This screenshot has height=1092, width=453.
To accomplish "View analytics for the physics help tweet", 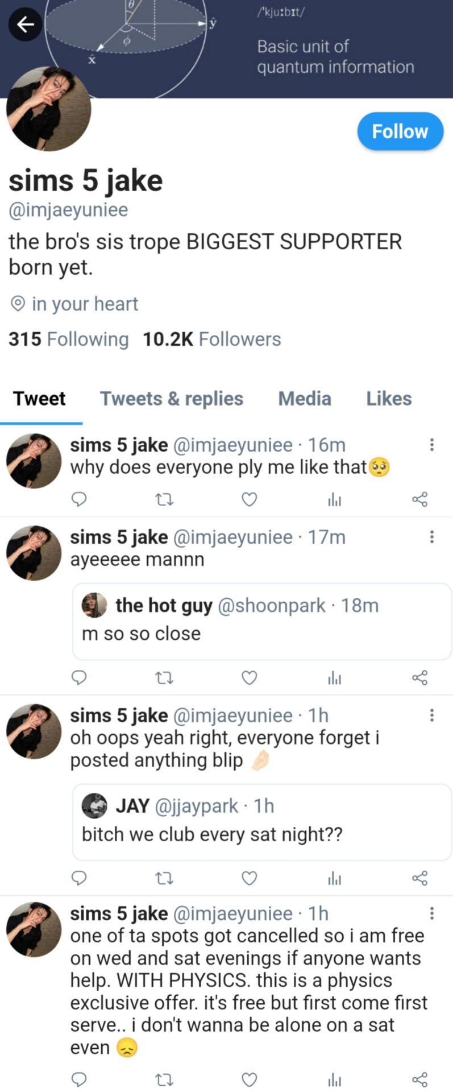I will point(335,1079).
